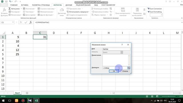Click Убрать стрелки (Remove Arrows)
The width and height of the screenshot is (183, 103).
point(100,15)
